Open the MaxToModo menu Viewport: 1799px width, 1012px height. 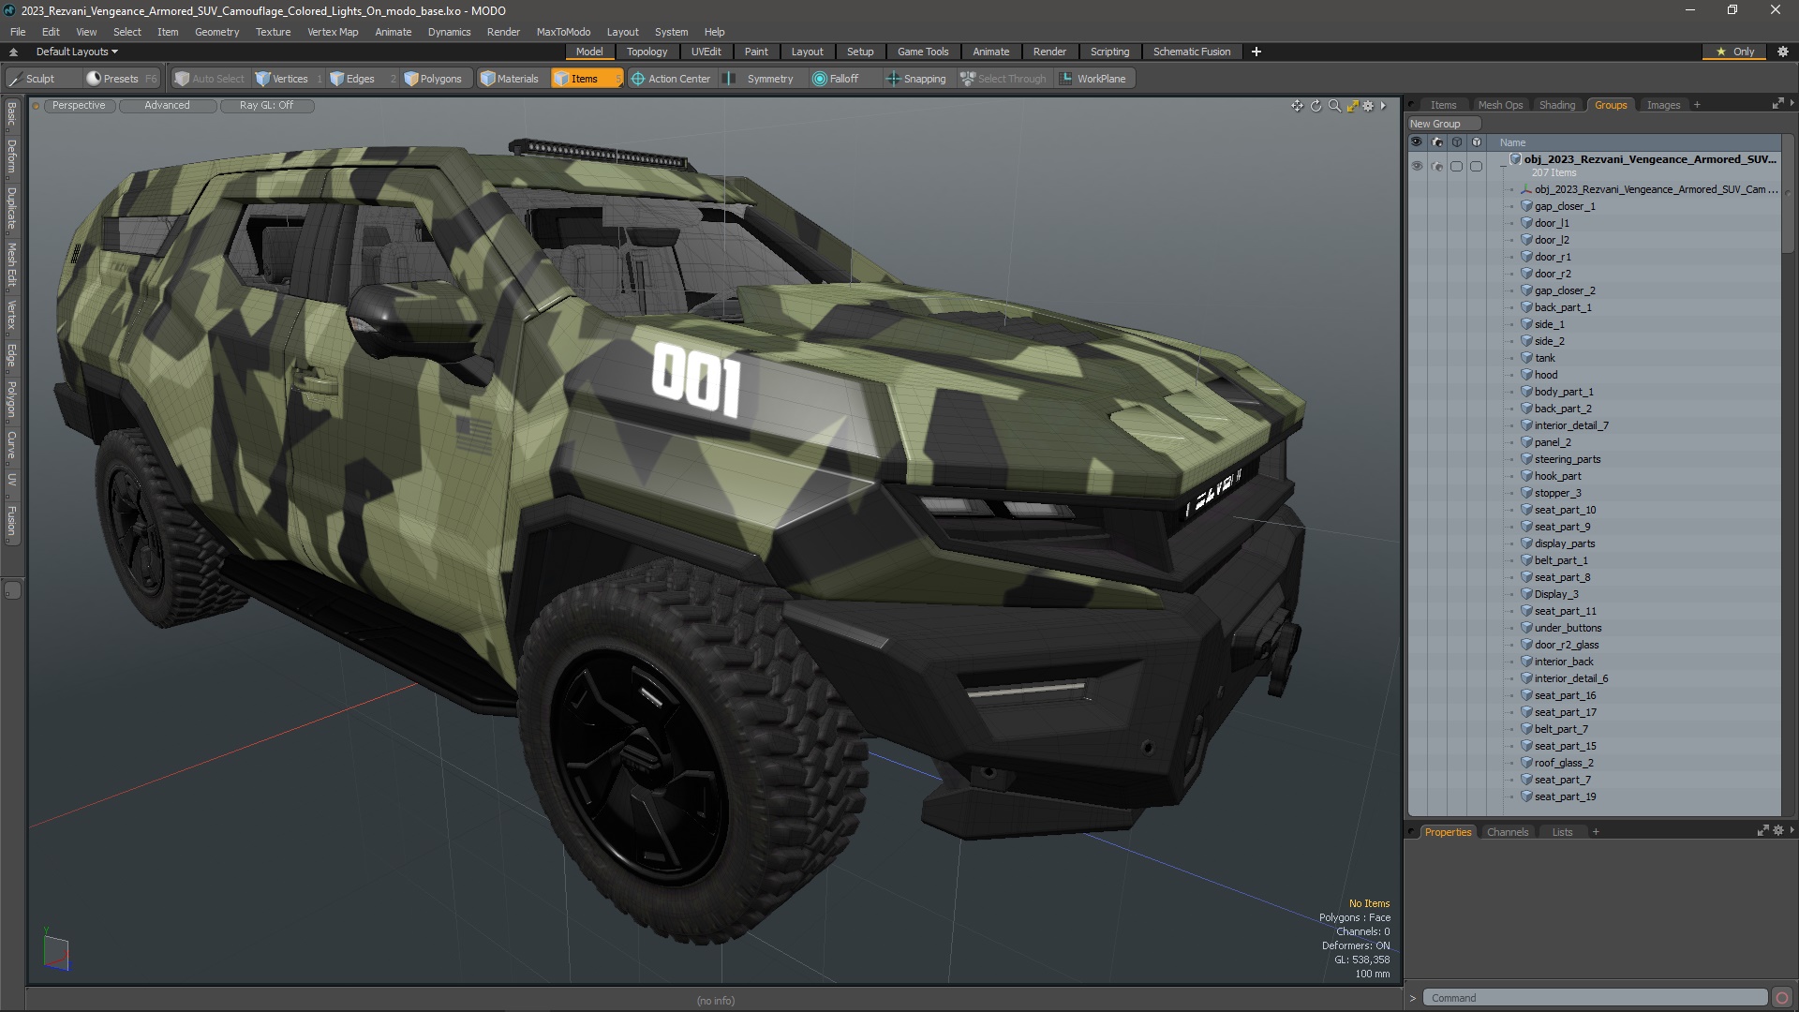point(563,32)
